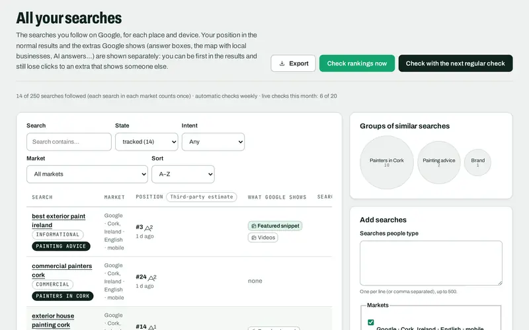Click Check with the next regular check
Image resolution: width=529 pixels, height=330 pixels.
pyautogui.click(x=456, y=63)
